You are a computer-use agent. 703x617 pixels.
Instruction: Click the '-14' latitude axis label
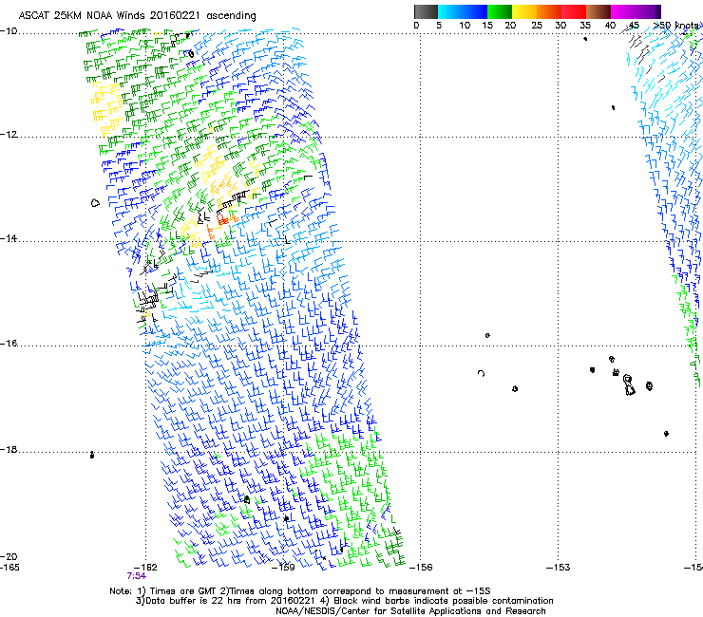tap(9, 239)
